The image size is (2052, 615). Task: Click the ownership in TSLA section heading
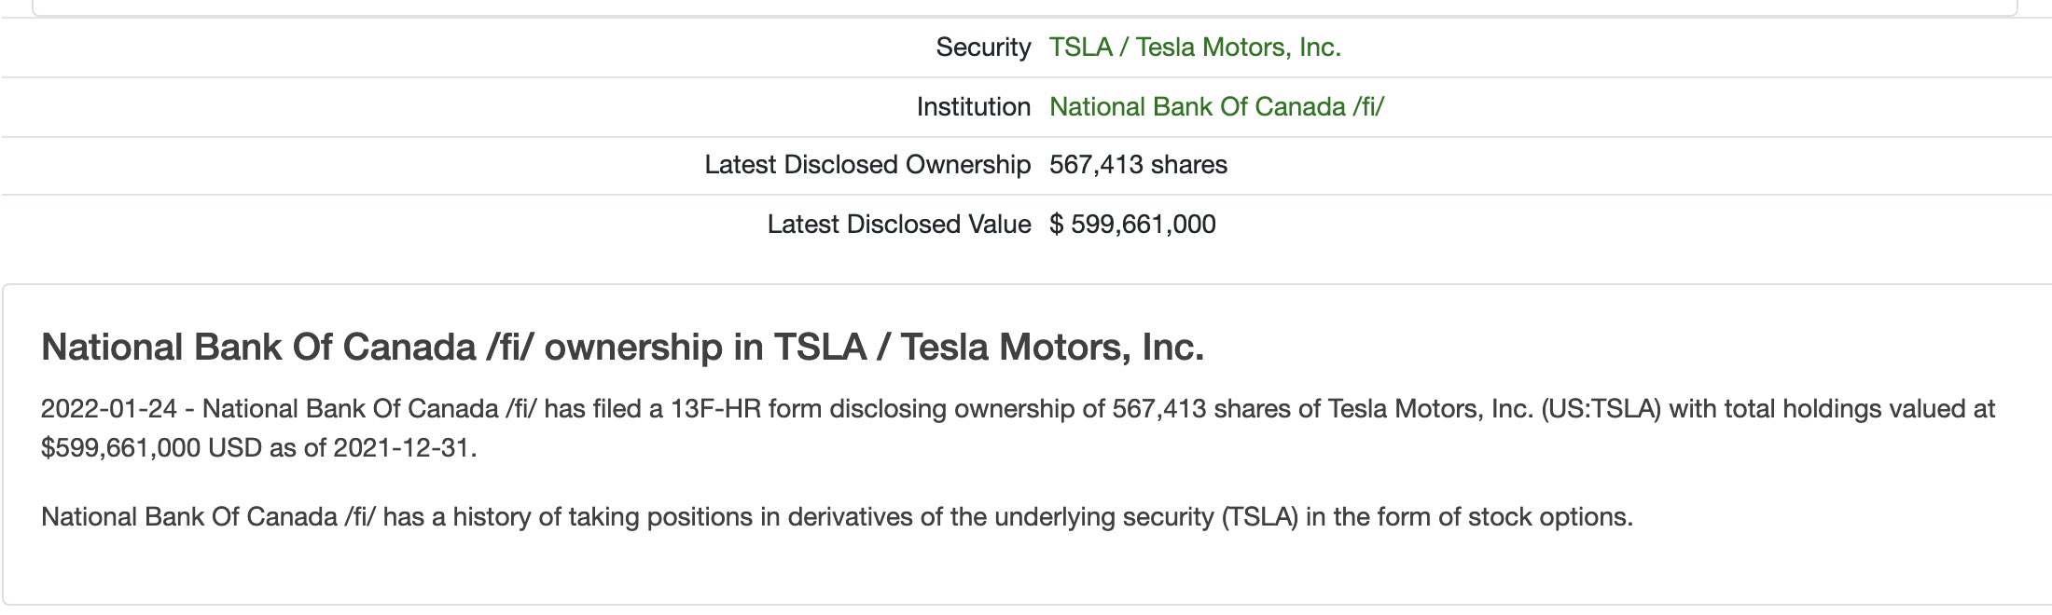tap(622, 348)
